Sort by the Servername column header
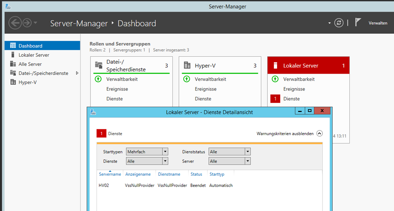Viewport: 394px width, 211px height. coord(110,174)
